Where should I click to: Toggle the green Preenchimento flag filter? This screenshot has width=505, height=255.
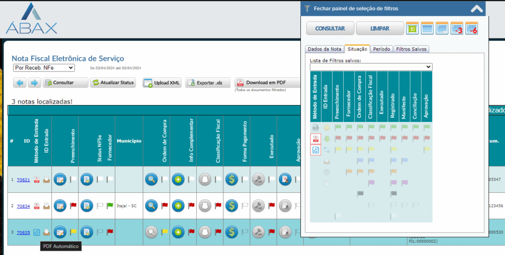point(338,127)
